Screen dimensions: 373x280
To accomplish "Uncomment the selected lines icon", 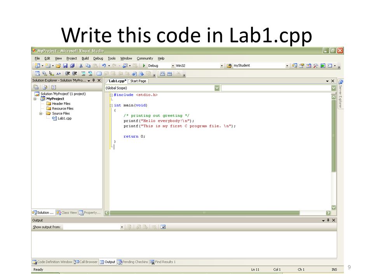I will tap(90, 73).
